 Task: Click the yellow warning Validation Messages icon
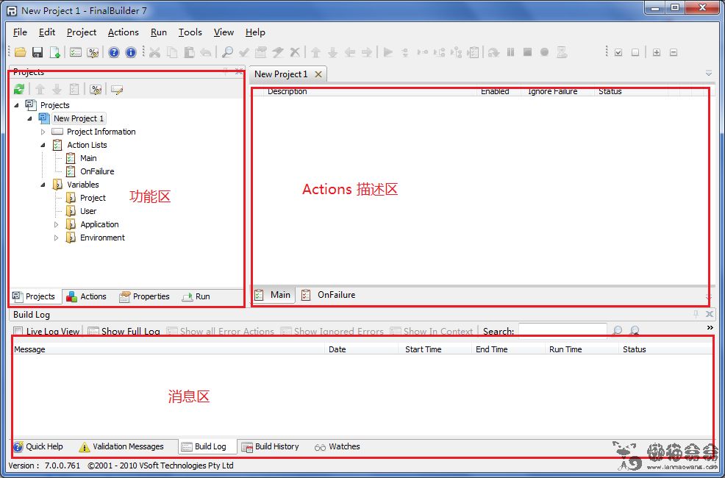point(84,446)
